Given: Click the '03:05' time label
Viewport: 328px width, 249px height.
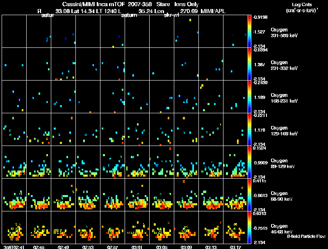Looking at the screenshot, I should point(162,247).
